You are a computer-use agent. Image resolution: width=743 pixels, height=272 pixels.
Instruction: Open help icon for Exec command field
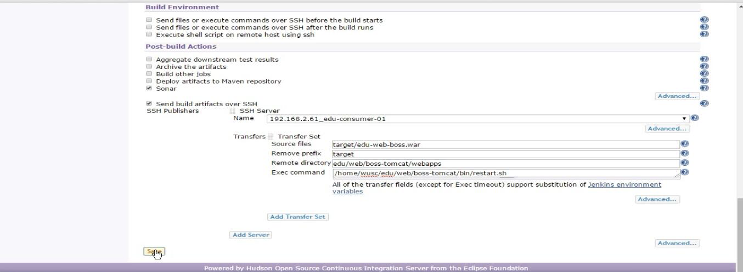coord(684,172)
